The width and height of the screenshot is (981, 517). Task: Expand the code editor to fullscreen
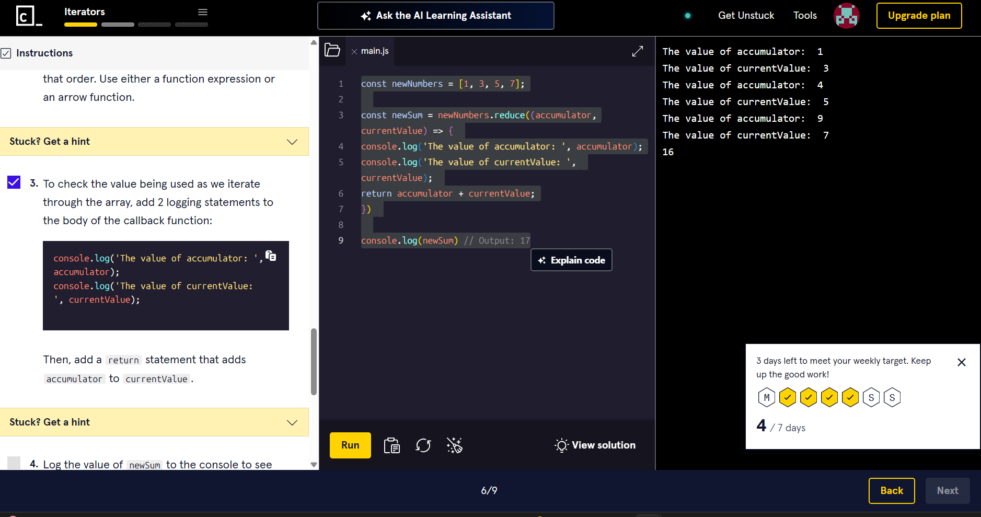point(637,51)
